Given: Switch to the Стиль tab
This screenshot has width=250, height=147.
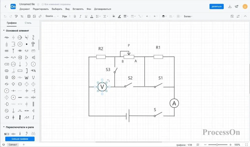Looking at the screenshot, I should tap(28, 23).
